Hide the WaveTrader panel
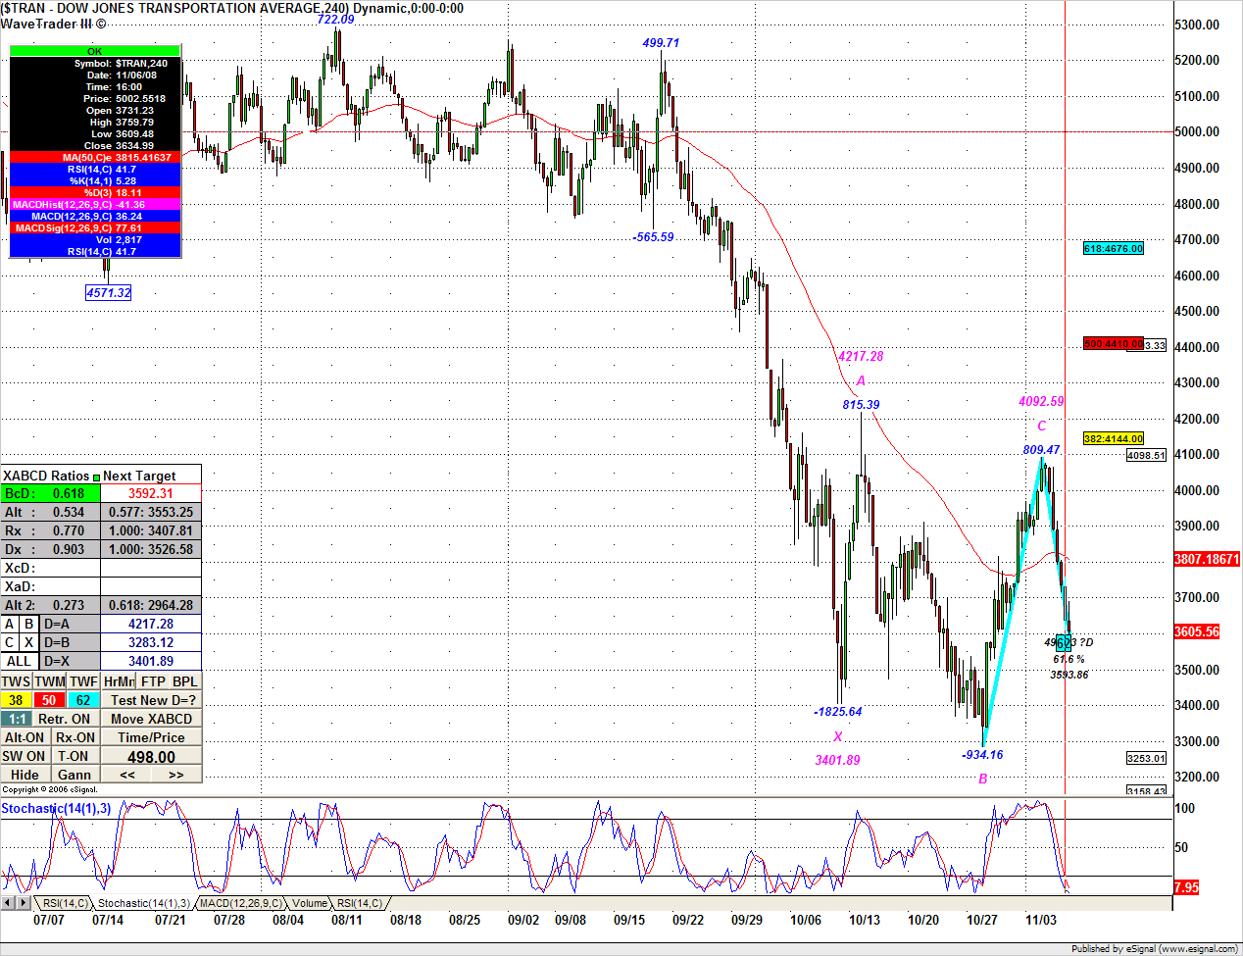This screenshot has height=956, width=1243. click(x=25, y=775)
